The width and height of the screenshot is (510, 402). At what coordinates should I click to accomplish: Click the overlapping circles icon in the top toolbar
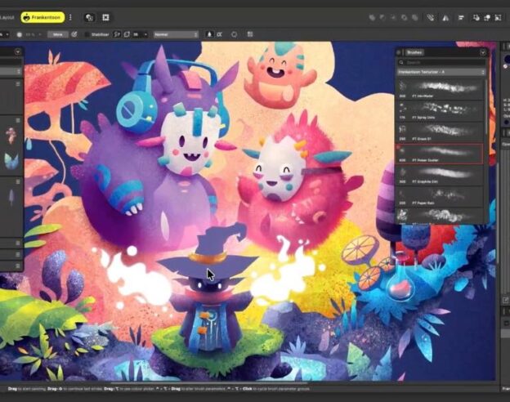pos(89,17)
